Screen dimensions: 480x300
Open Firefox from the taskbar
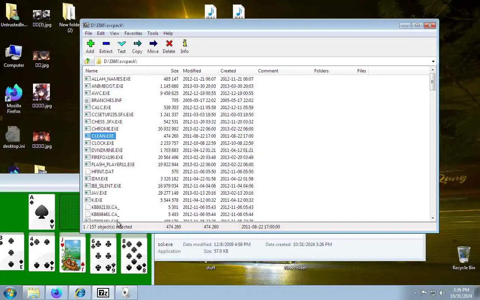click(x=57, y=292)
